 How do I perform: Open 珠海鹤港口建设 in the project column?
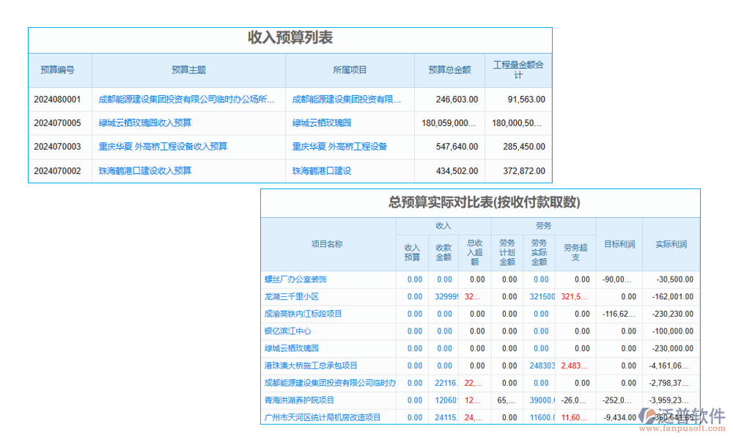[320, 170]
